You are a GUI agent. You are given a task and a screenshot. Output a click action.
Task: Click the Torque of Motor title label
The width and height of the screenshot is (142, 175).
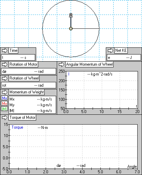pos(22,117)
